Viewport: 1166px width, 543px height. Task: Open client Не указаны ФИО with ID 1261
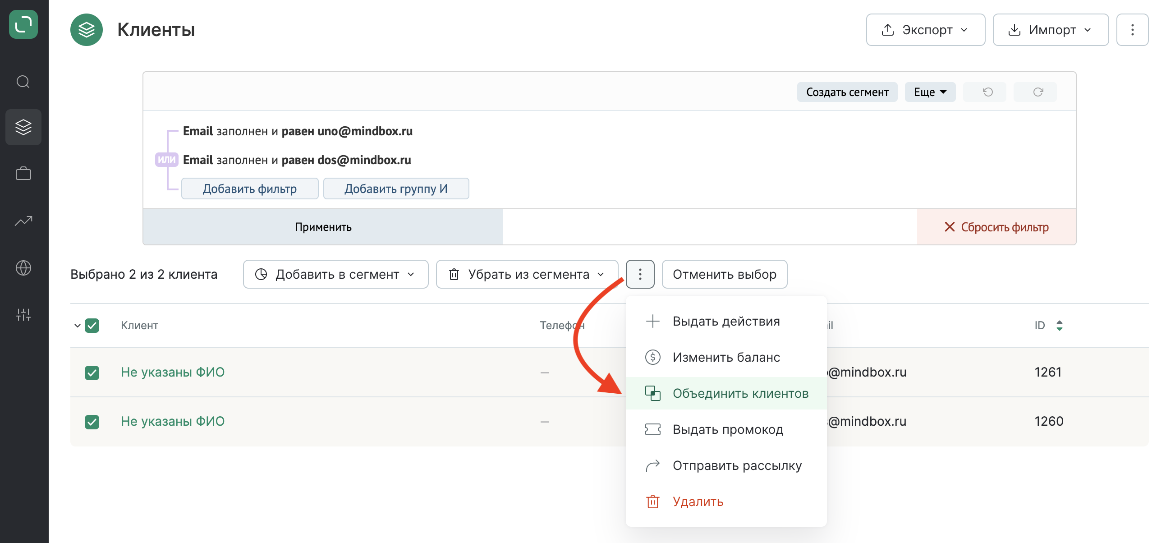[x=172, y=372]
